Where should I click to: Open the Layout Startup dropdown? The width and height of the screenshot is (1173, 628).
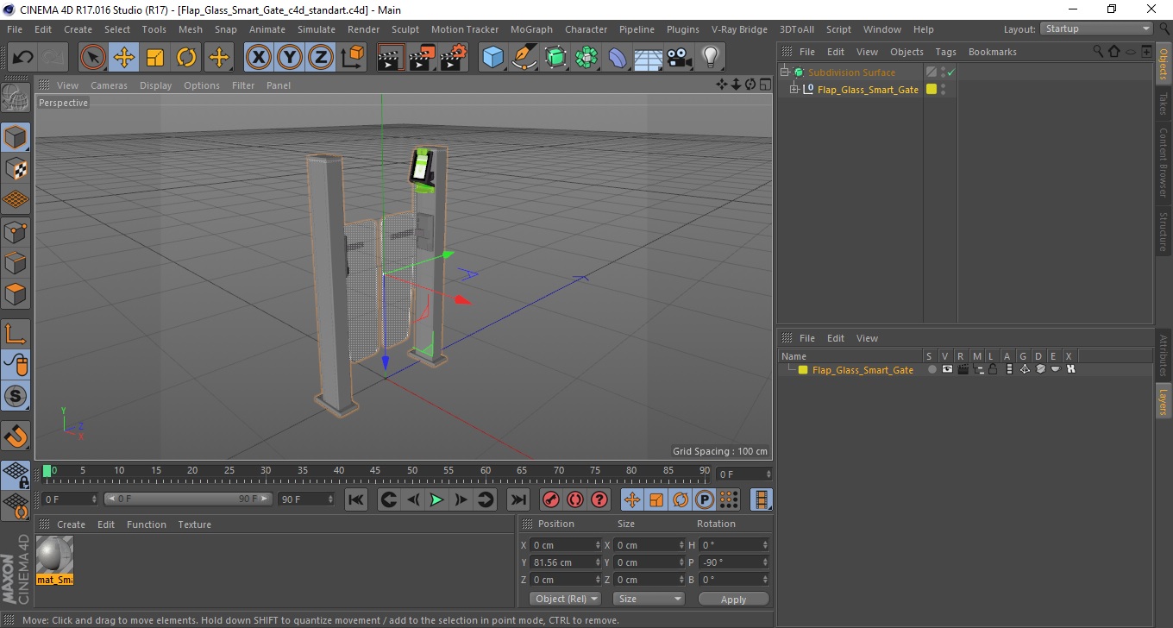[1097, 28]
